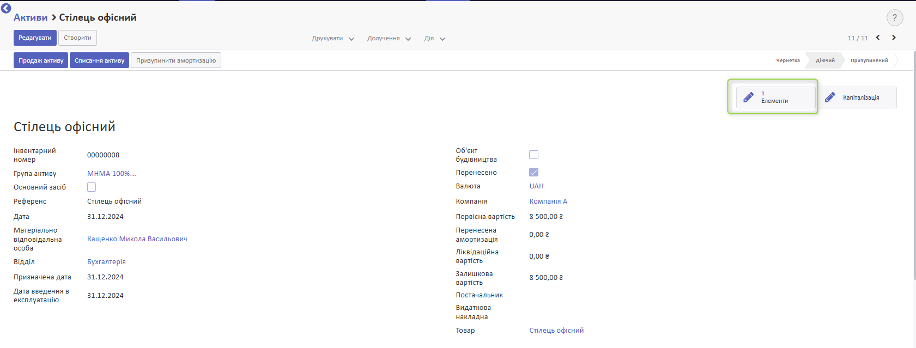
Task: Click inventory number 00000008
Action: [x=103, y=155]
